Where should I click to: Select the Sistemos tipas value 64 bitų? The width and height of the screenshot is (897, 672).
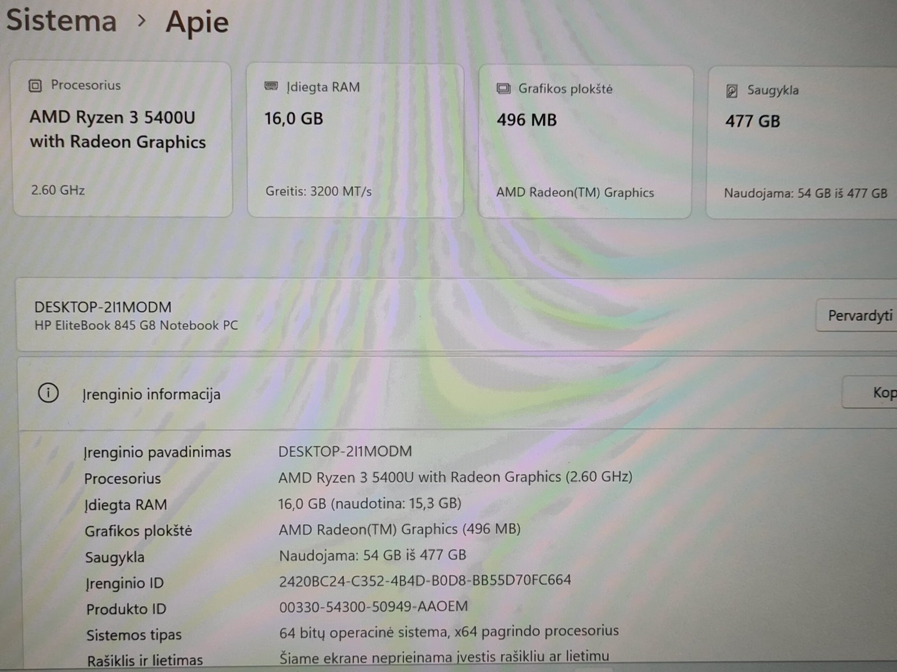tap(449, 632)
